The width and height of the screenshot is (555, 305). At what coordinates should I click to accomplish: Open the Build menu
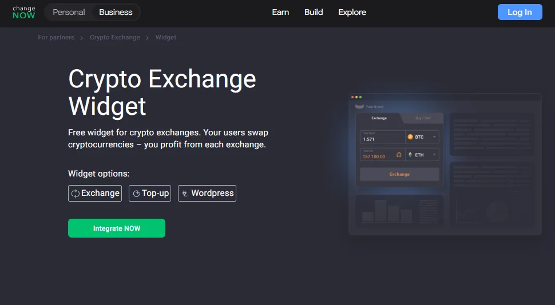314,12
